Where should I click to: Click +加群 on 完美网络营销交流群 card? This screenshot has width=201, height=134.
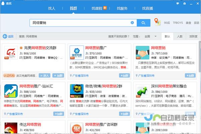click(x=58, y=75)
